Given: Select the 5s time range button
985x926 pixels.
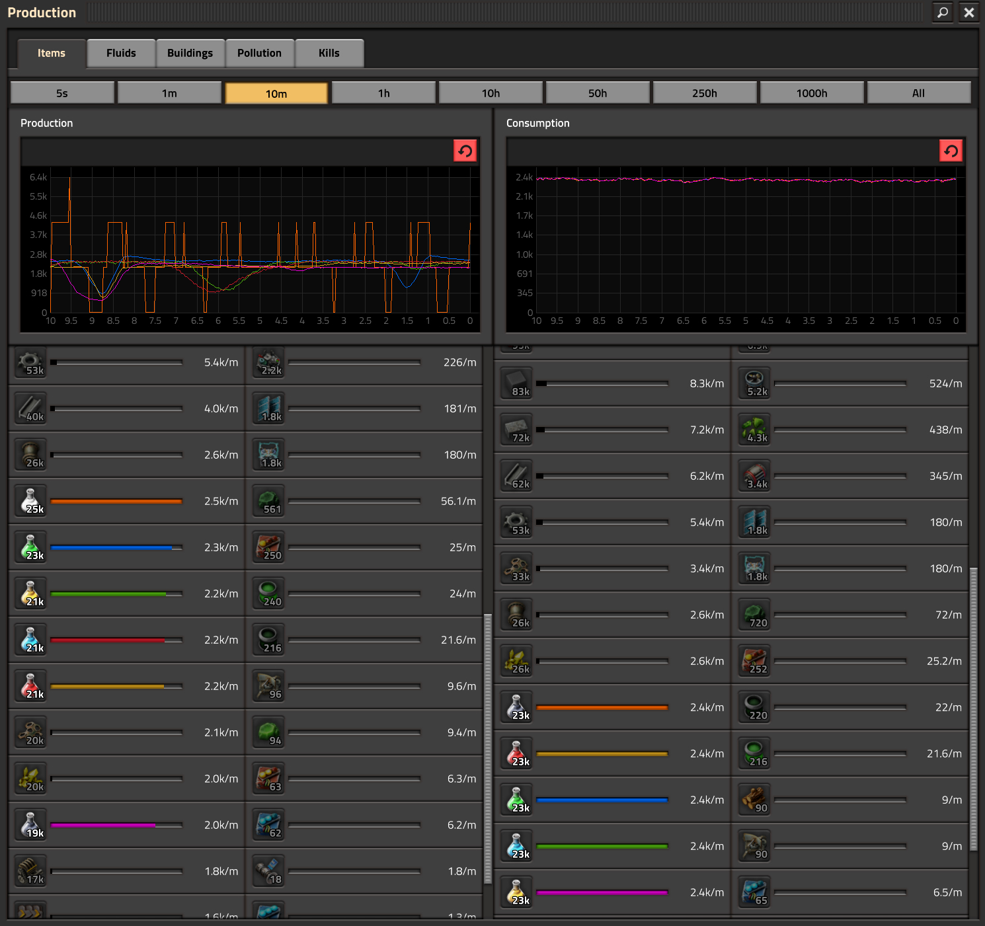Looking at the screenshot, I should point(62,93).
